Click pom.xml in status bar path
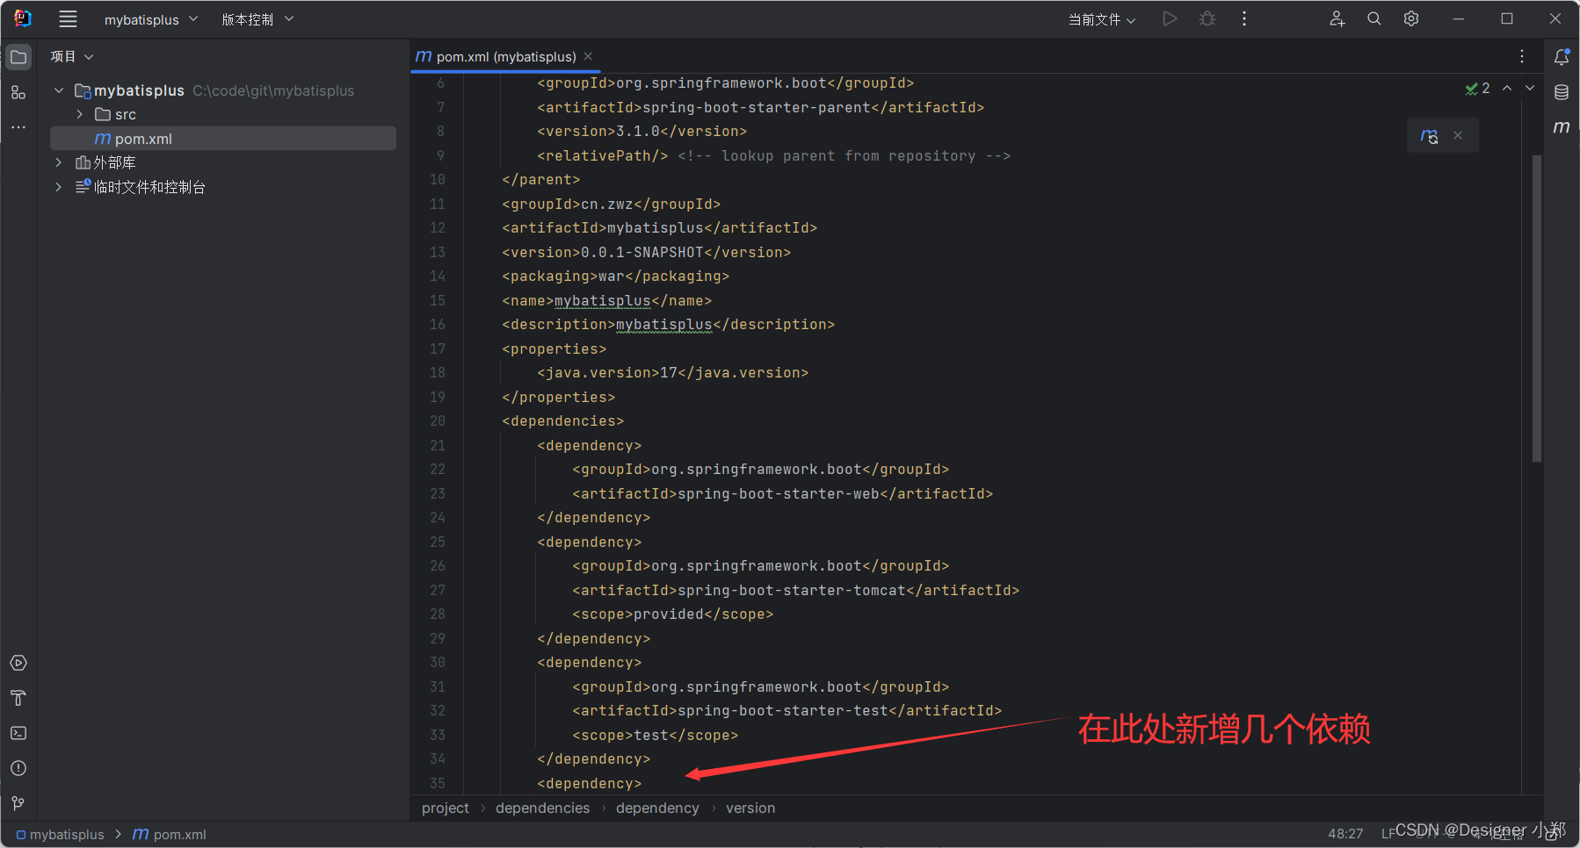 (170, 835)
